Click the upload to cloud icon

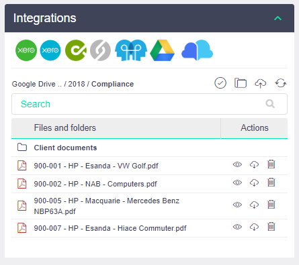point(260,83)
